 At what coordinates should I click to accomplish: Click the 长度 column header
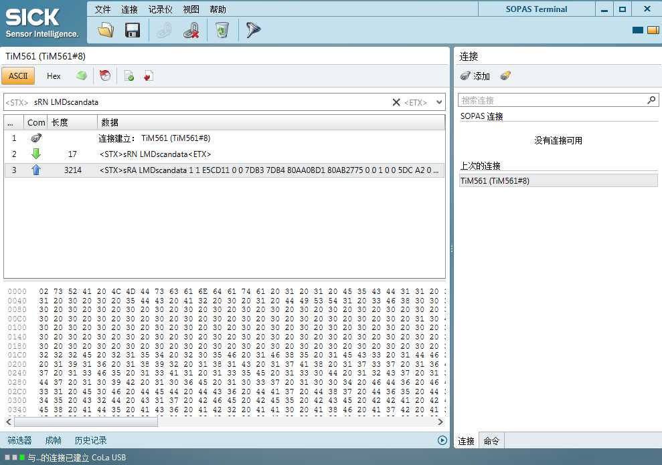[x=72, y=122]
